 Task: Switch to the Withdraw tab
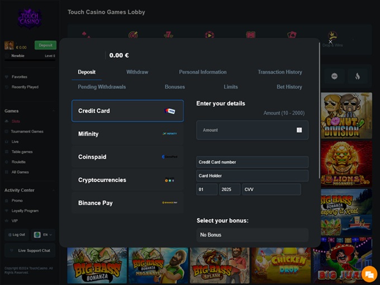(137, 72)
